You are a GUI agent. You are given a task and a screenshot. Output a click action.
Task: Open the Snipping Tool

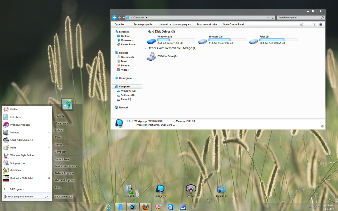(x=17, y=163)
